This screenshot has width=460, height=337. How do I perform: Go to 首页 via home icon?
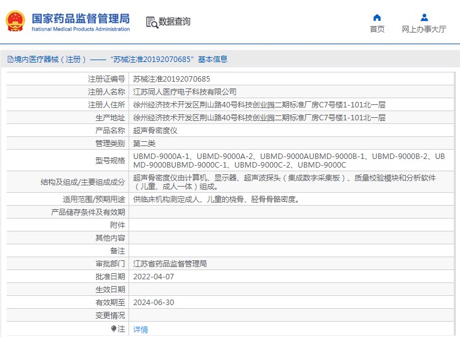click(x=377, y=18)
